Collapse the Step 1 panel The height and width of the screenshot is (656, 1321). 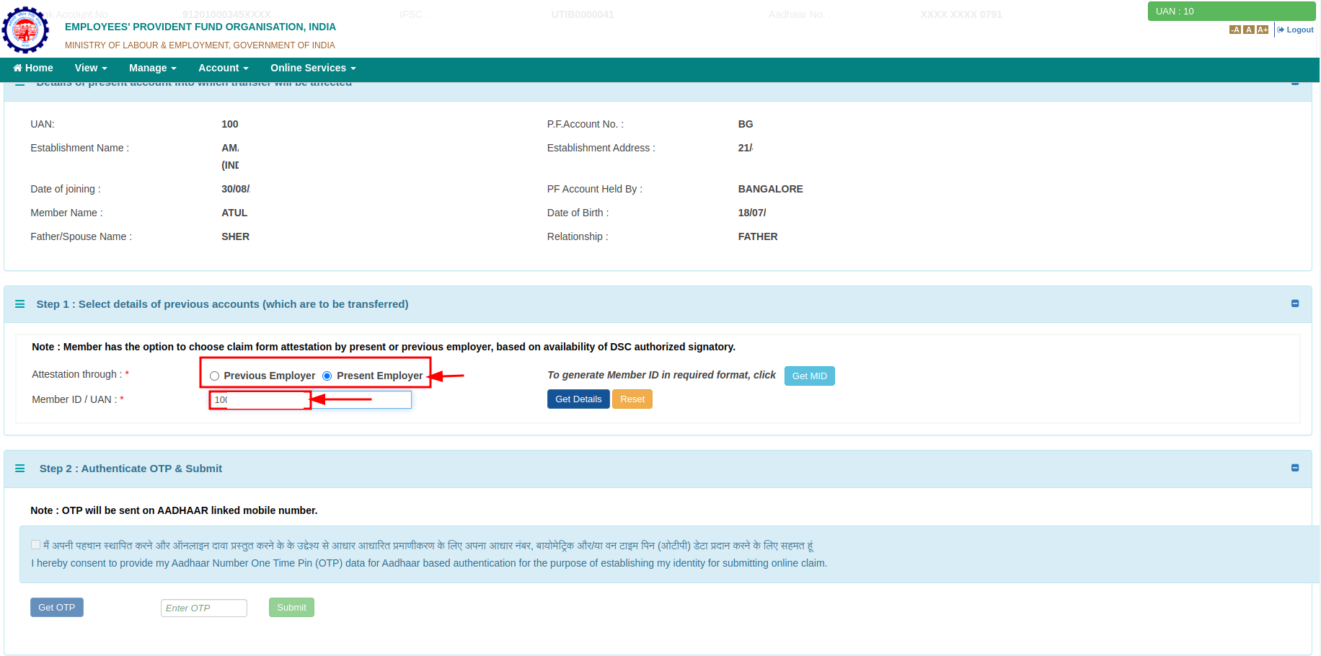coord(1295,303)
